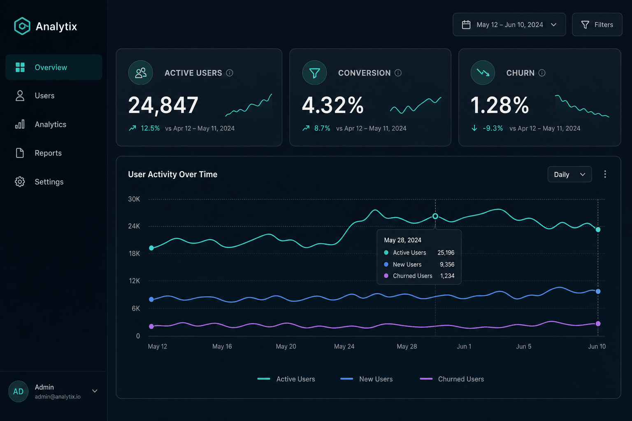Click the 4.32% conversion value

coord(333,105)
